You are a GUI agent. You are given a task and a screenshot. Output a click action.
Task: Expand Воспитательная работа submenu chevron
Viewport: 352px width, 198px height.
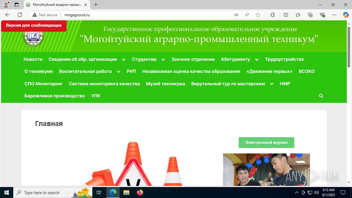click(x=119, y=71)
